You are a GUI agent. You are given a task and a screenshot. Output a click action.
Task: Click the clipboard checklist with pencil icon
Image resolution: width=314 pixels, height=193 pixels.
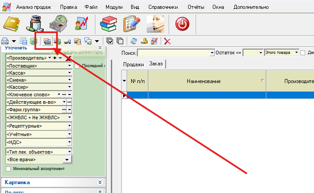[x=131, y=23]
